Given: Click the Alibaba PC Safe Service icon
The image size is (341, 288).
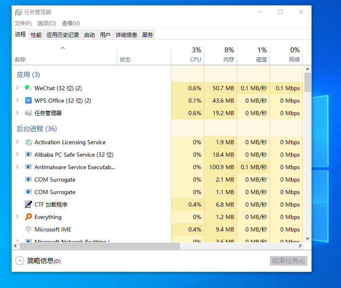Looking at the screenshot, I should 28,155.
